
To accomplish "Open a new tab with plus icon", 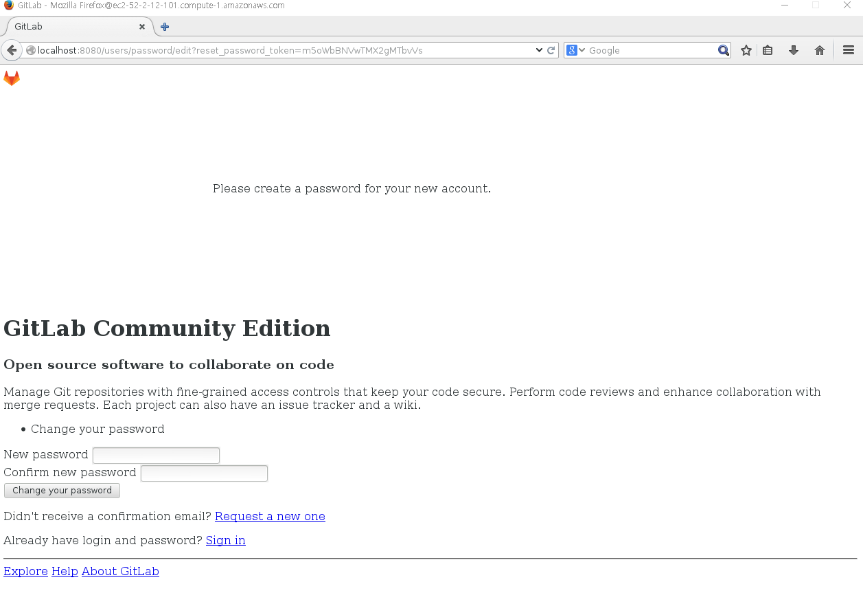I will coord(165,27).
